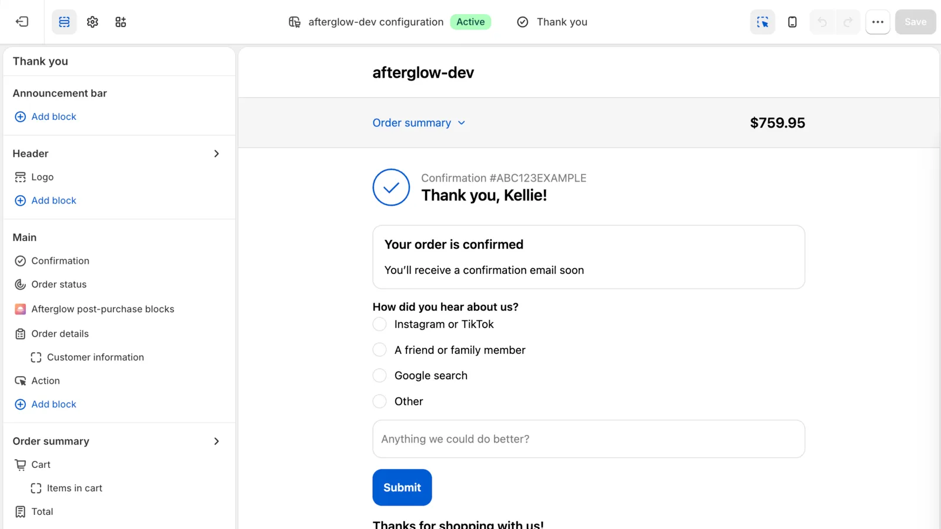Choose A friend or family member option

(x=380, y=350)
